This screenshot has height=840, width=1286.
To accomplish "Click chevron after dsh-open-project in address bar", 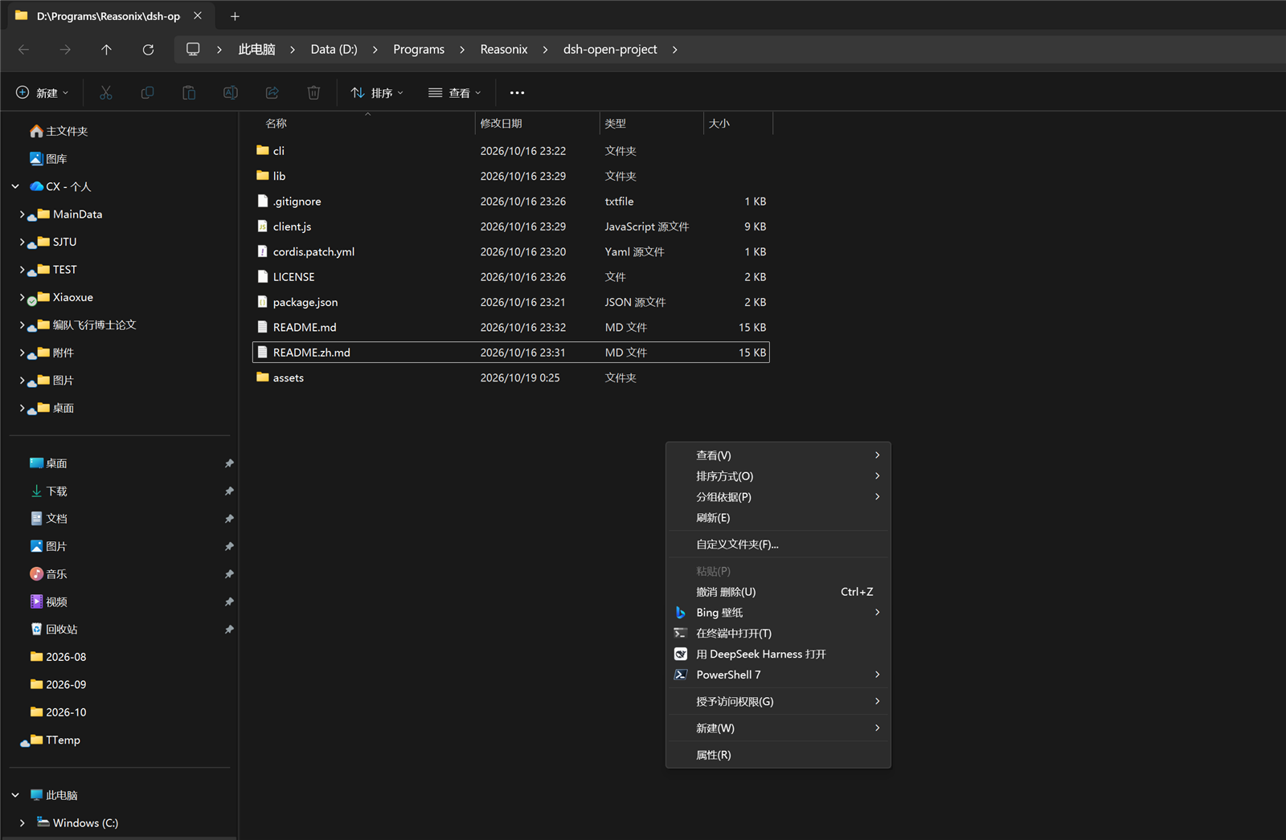I will pos(674,50).
